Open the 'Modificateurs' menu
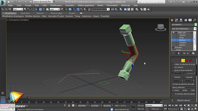 pyautogui.click(x=56, y=6)
